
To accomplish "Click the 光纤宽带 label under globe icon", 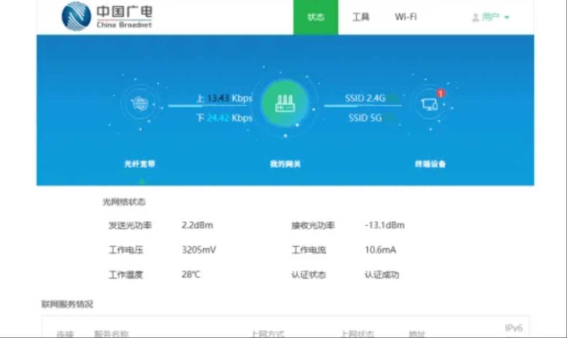I will [140, 163].
